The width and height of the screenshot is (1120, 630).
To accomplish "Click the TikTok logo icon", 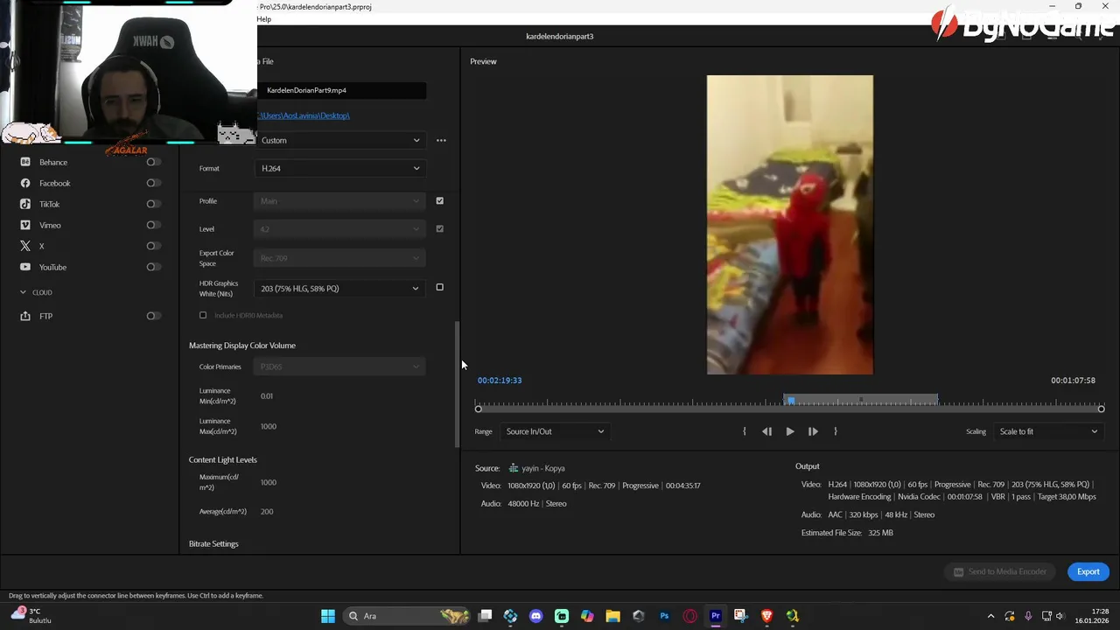I will point(25,204).
